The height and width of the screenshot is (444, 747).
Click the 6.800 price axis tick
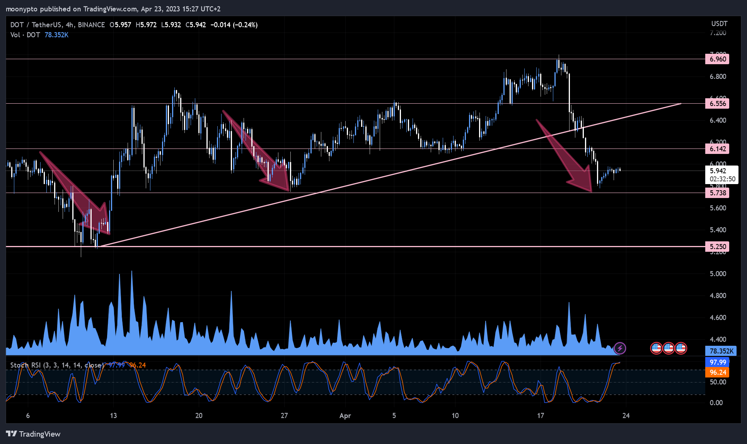pyautogui.click(x=718, y=77)
